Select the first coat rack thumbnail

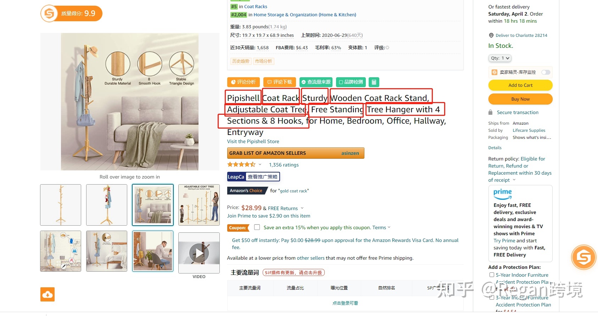click(61, 205)
